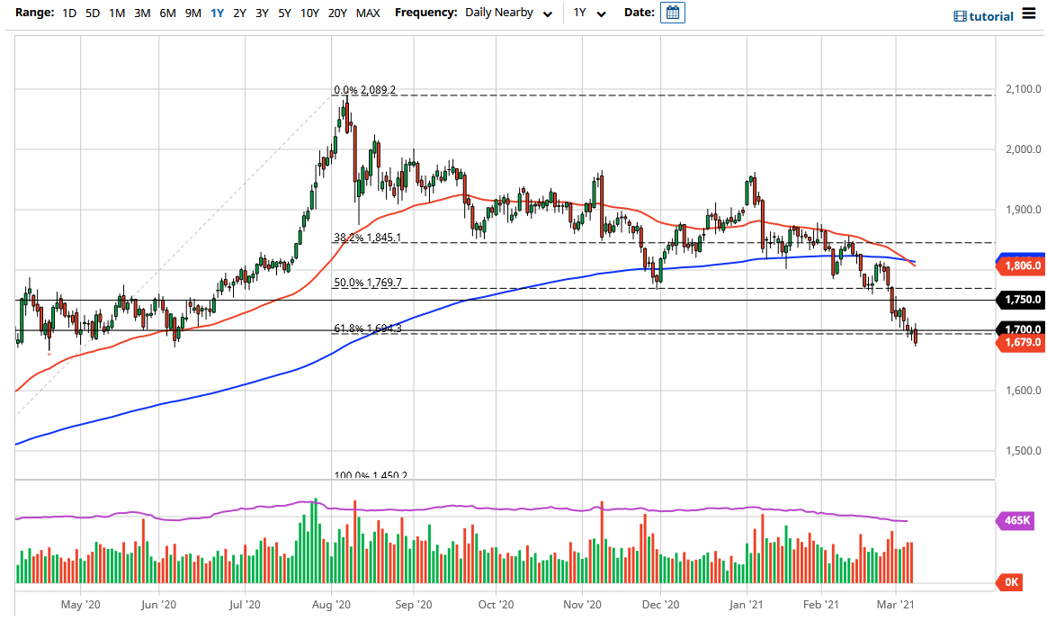Pick the 20Y range
The image size is (1047, 621).
338,13
